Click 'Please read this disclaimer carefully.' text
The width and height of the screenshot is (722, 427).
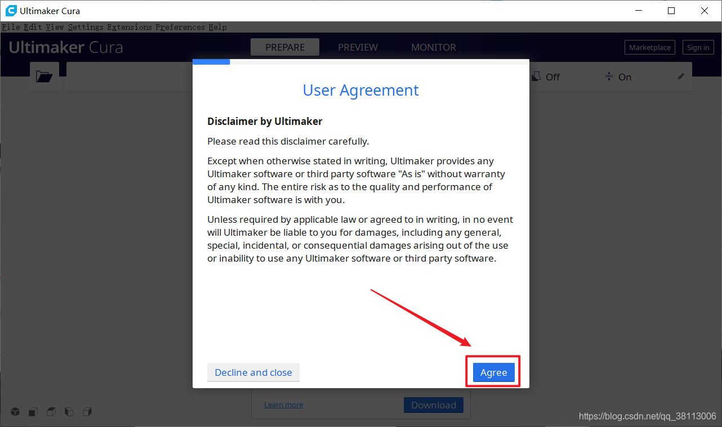(x=288, y=141)
